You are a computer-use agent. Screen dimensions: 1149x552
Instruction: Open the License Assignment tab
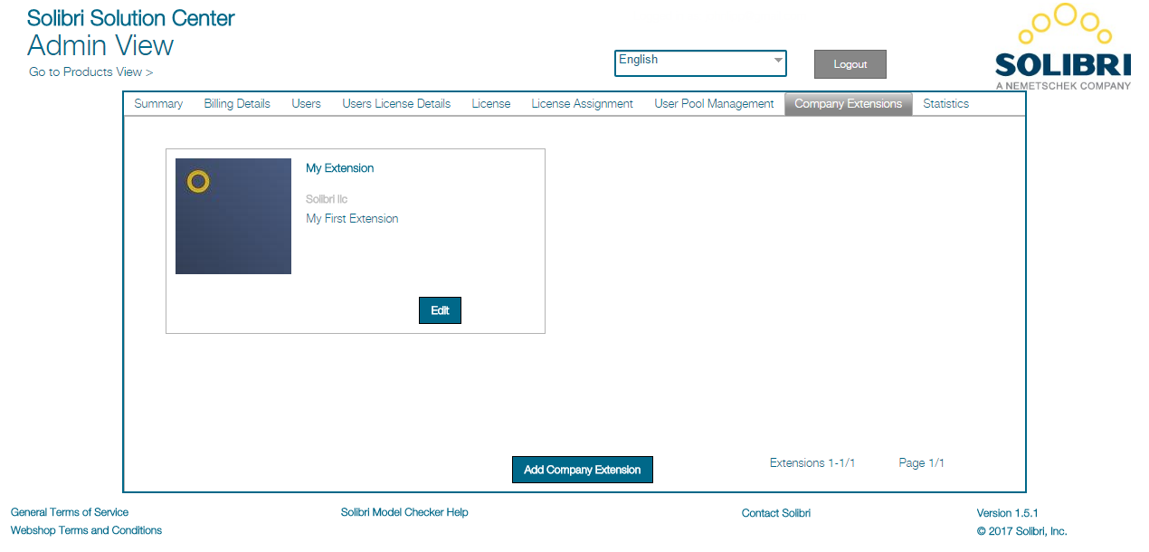point(582,103)
